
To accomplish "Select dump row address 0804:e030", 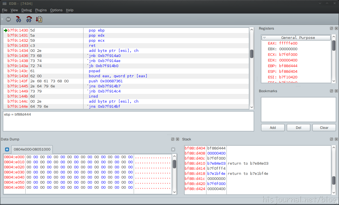I will [14, 172].
